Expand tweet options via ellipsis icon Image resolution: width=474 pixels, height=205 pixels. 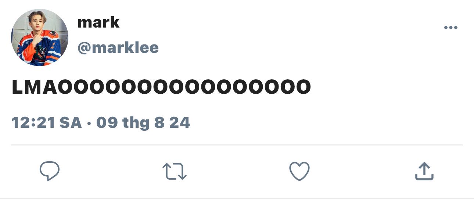pos(451,28)
